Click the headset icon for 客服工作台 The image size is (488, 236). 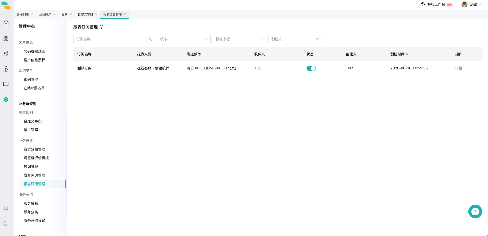[x=423, y=4]
